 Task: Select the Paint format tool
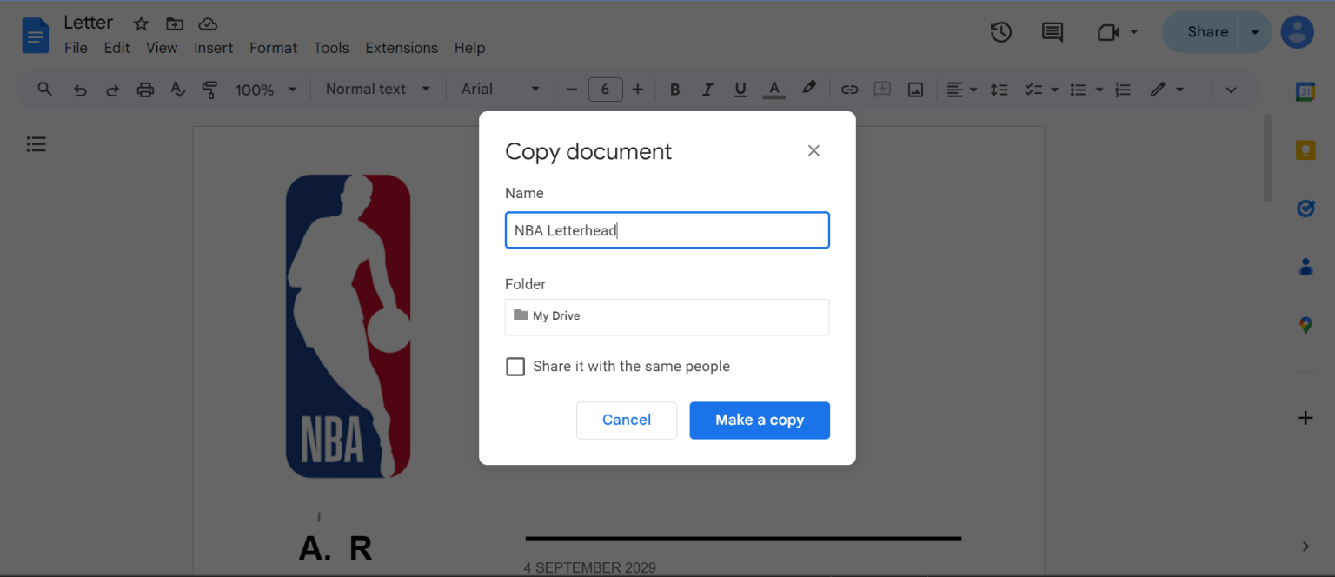point(209,89)
